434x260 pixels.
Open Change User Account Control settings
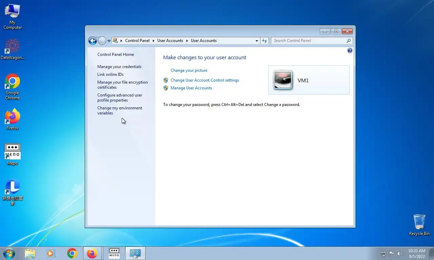click(205, 80)
